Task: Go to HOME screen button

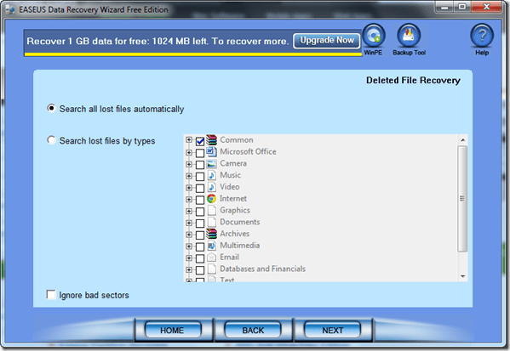Action: [x=172, y=330]
